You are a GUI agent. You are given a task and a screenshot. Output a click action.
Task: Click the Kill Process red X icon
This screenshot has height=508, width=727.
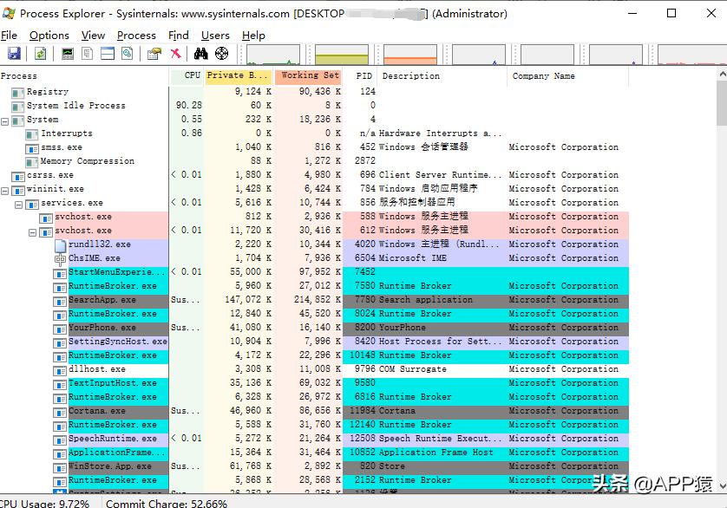click(x=175, y=54)
